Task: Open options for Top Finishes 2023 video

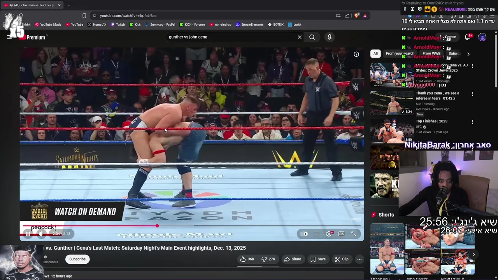Action: point(473,122)
